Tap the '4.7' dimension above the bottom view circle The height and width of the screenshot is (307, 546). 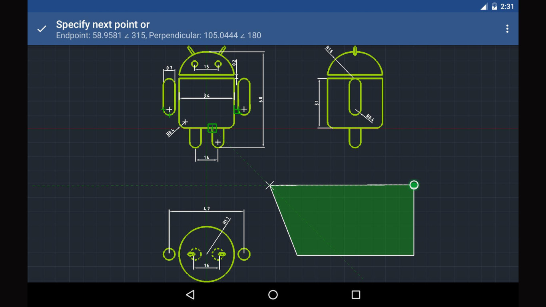coord(207,208)
